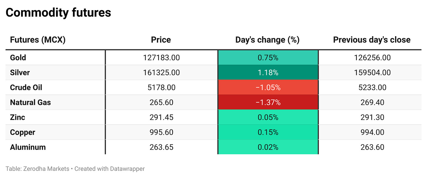Click the Futures (MCX) column header

click(x=38, y=40)
